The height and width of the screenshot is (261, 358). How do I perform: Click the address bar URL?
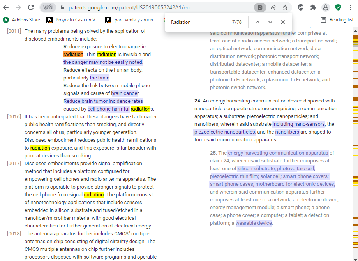129,7
